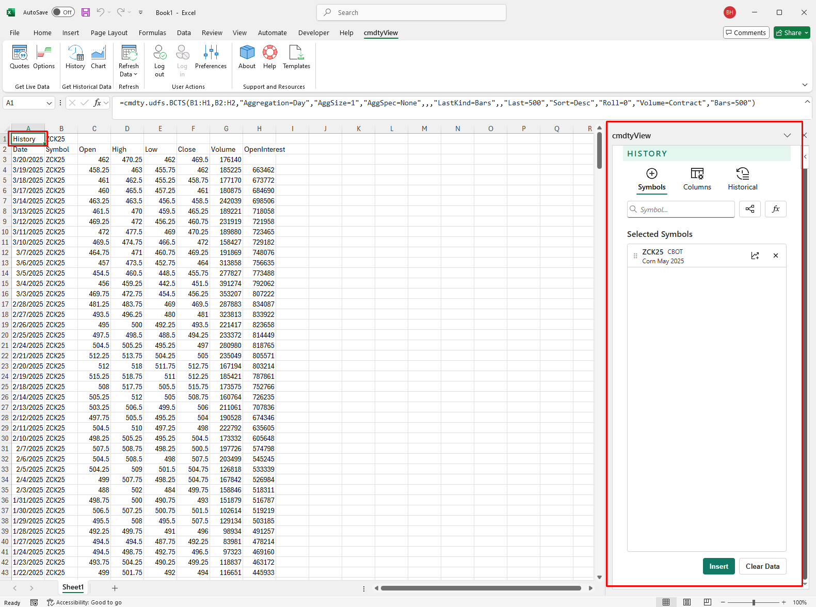Screen dimensions: 816x607
Task: Expand the formula bar
Action: coord(807,102)
